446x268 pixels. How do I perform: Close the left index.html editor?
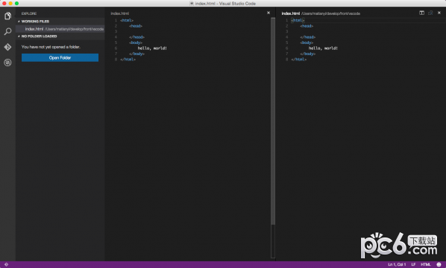point(268,13)
